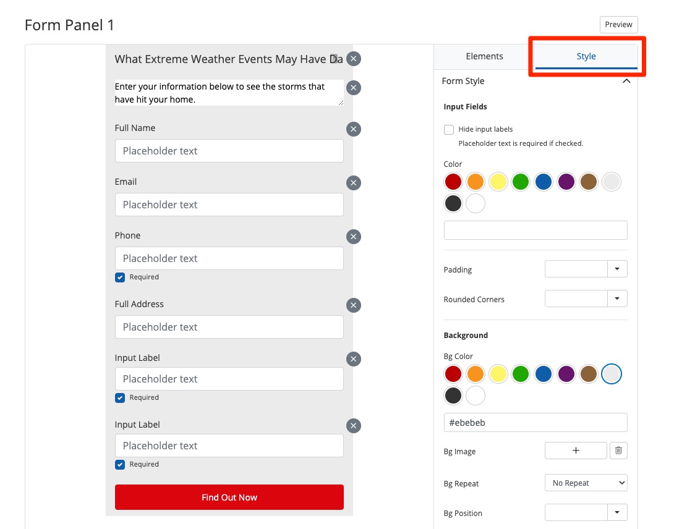Delete the form heading element

point(353,59)
